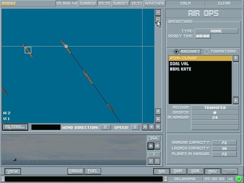The height and width of the screenshot is (183, 244).
Task: Decrease the view magnification with minus
Action: [x=157, y=161]
